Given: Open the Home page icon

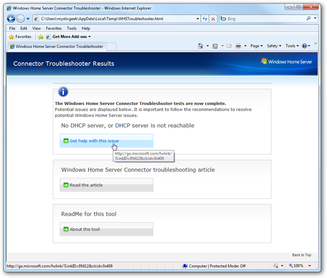Looking at the screenshot, I should click(200, 46).
